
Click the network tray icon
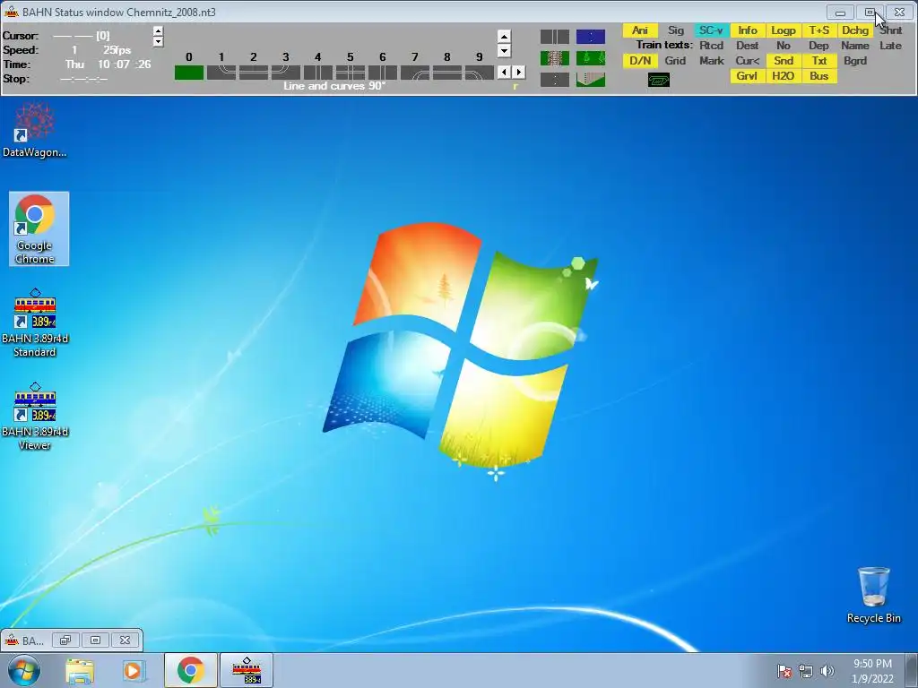pos(806,671)
